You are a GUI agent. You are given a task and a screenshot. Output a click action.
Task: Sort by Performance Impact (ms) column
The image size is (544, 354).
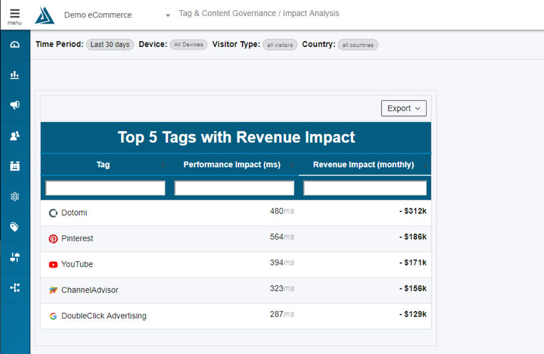pyautogui.click(x=232, y=165)
